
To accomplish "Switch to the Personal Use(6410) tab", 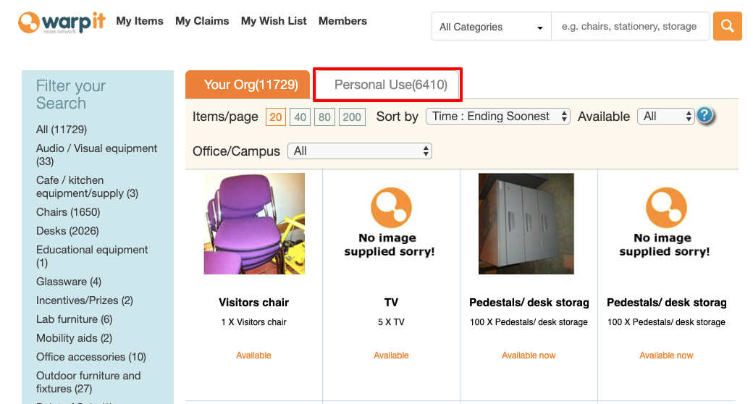I will click(387, 85).
